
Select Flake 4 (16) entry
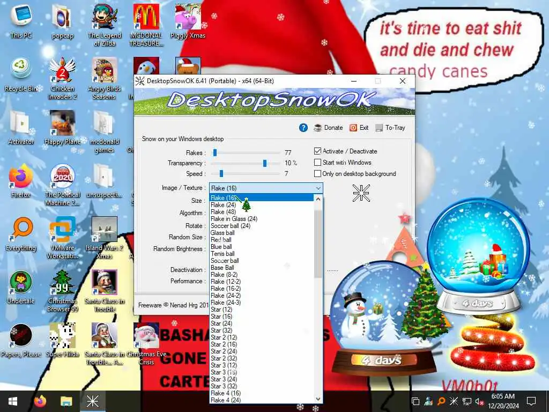pyautogui.click(x=262, y=393)
